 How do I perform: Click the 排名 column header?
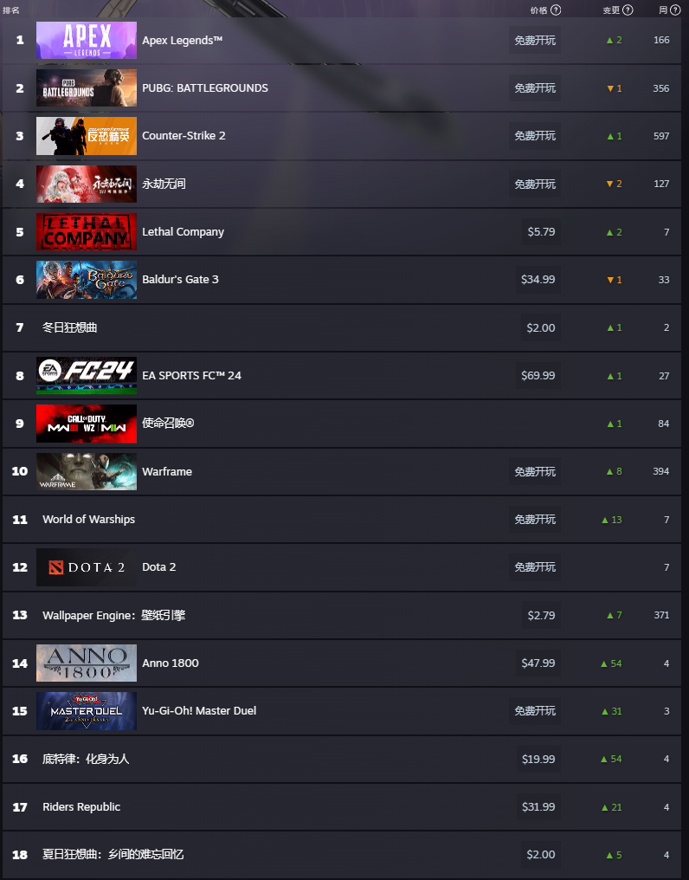11,10
